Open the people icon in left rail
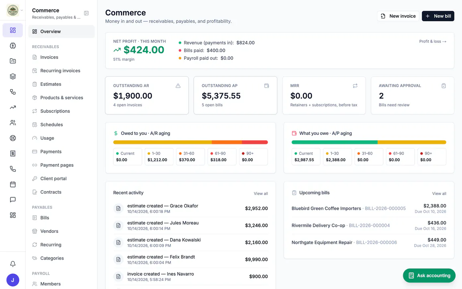The image size is (462, 289). [x=13, y=123]
